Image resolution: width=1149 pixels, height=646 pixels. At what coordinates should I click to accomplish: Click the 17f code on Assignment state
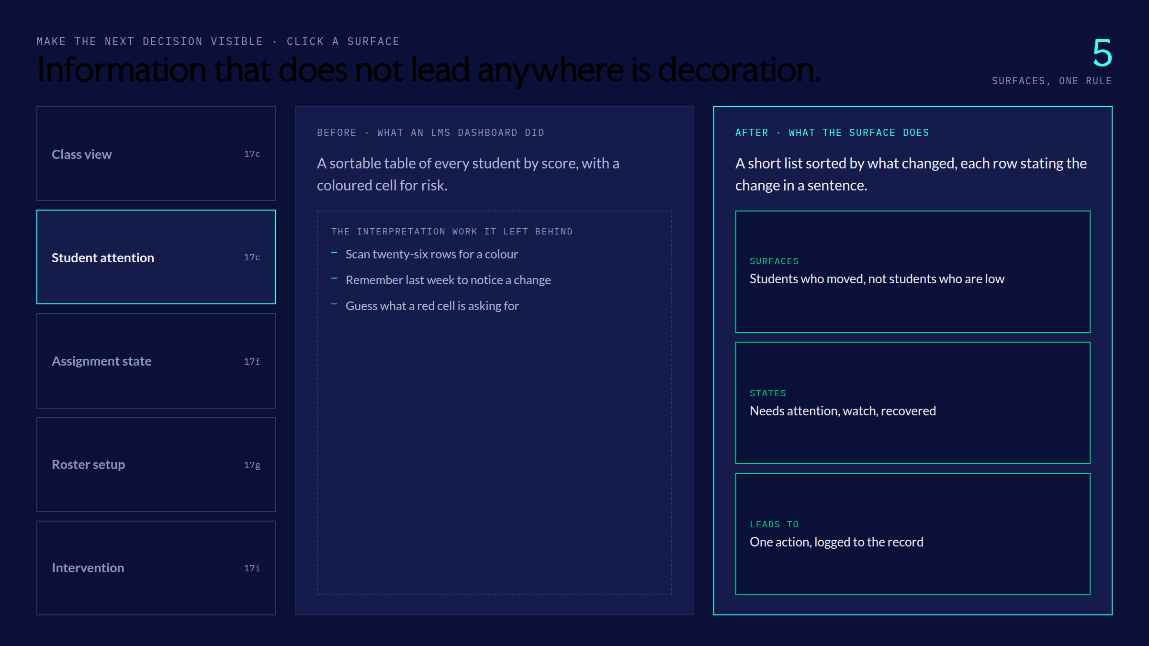tap(252, 361)
